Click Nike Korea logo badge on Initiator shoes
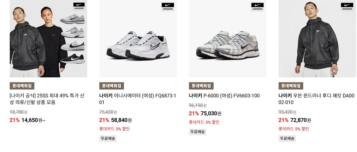The width and height of the screenshot is (357, 152). click(168, 7)
